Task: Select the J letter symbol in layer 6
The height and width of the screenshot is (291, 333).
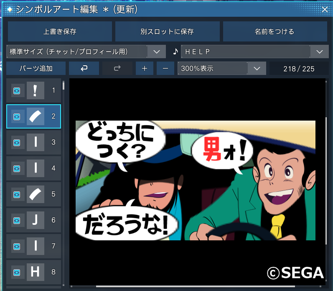Action: tap(36, 220)
